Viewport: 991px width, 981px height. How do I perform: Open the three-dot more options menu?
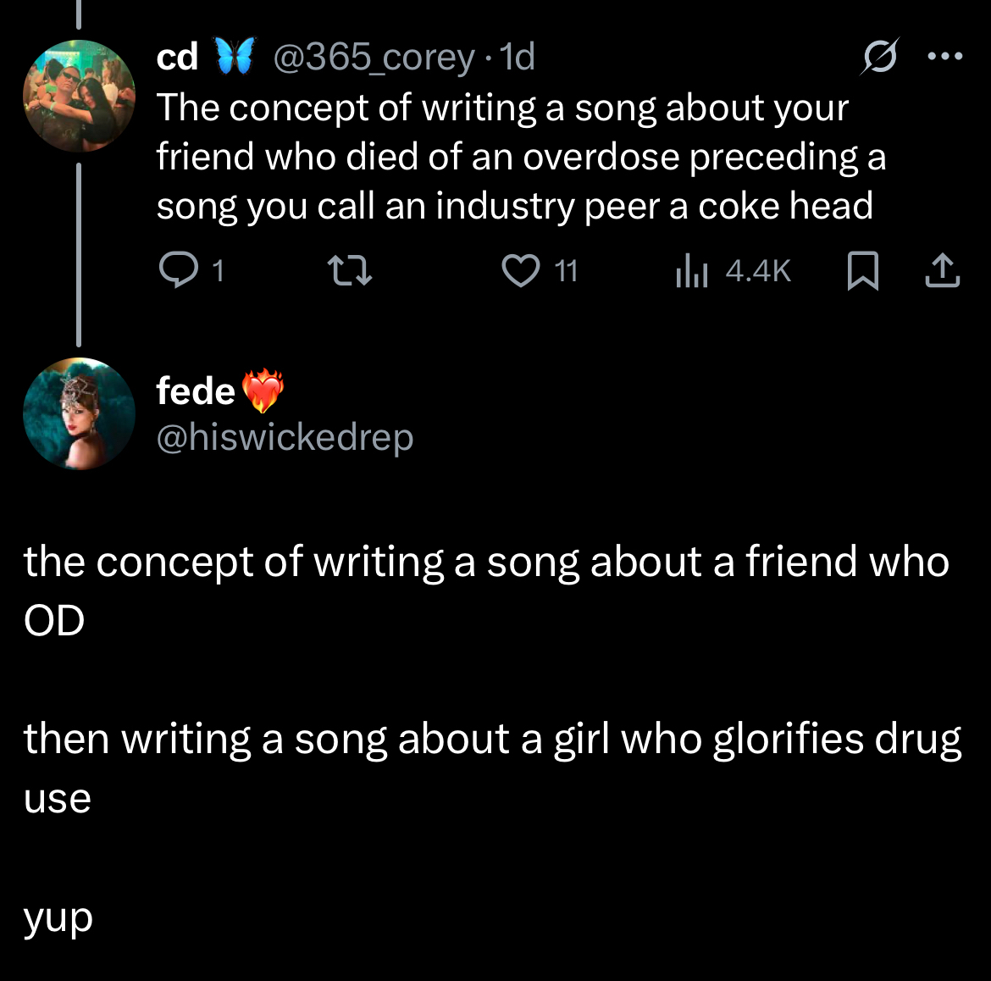pos(944,58)
